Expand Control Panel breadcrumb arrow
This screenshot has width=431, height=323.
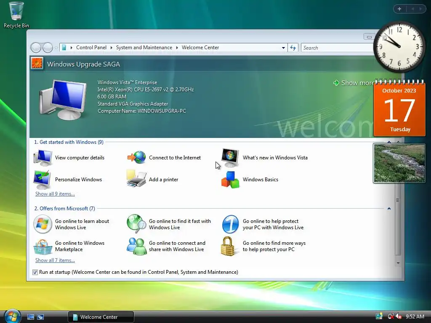pyautogui.click(x=112, y=48)
